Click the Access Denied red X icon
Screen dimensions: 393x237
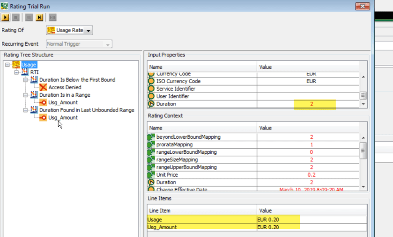pos(43,87)
